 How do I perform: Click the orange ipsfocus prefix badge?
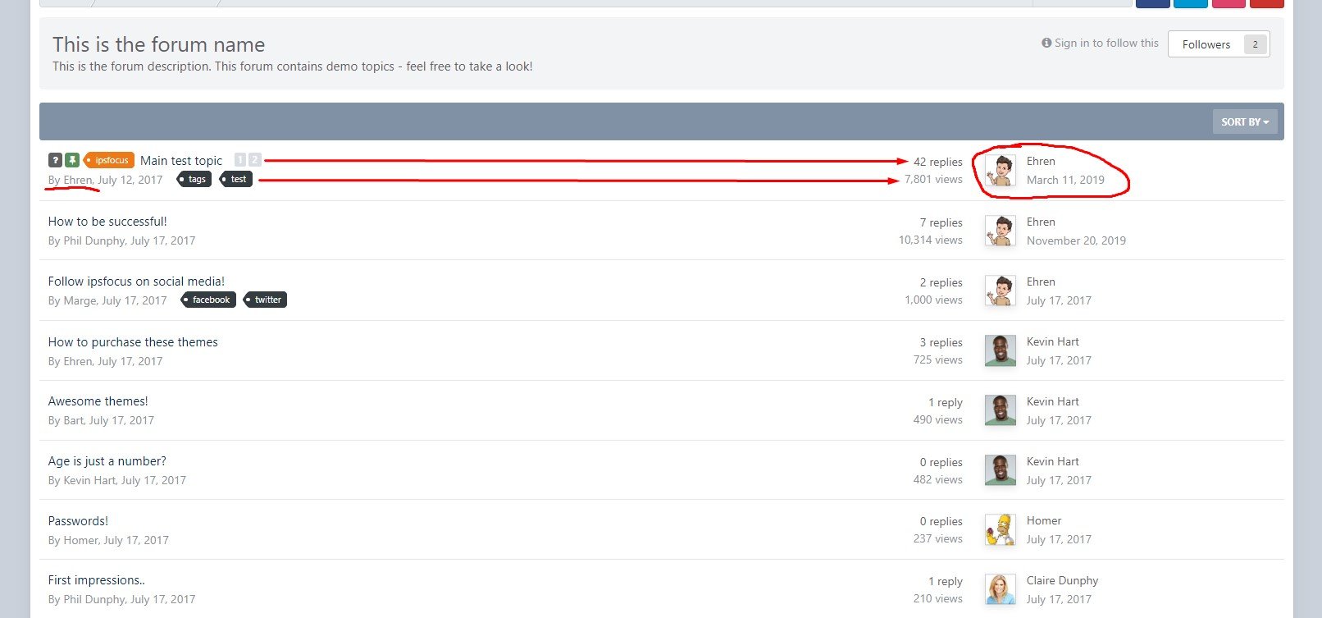(x=109, y=160)
